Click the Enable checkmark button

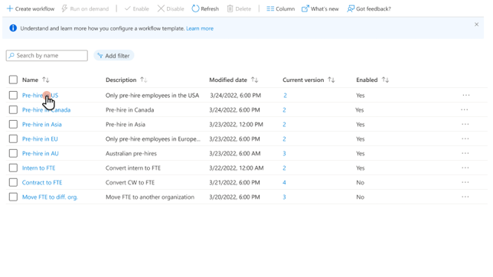coord(137,9)
